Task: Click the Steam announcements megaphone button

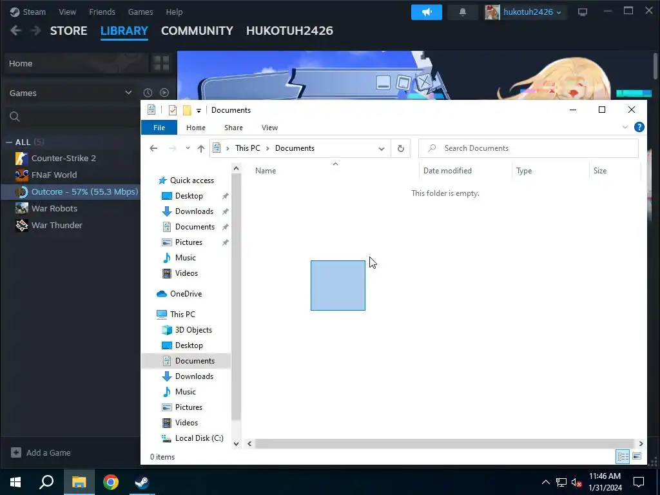Action: [427, 12]
